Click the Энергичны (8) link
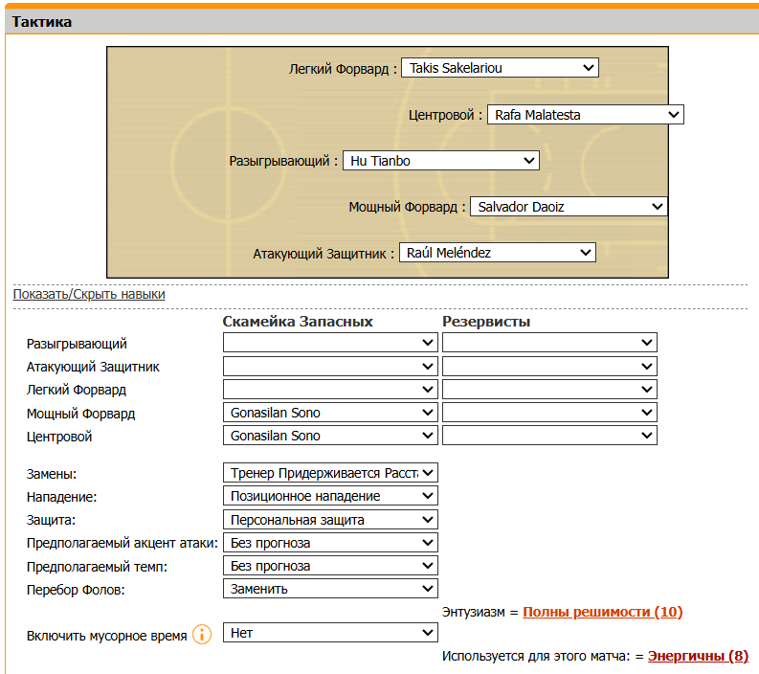 (698, 656)
